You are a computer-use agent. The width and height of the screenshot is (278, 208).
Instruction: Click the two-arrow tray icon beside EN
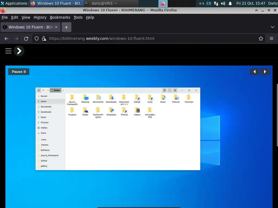point(202,3)
